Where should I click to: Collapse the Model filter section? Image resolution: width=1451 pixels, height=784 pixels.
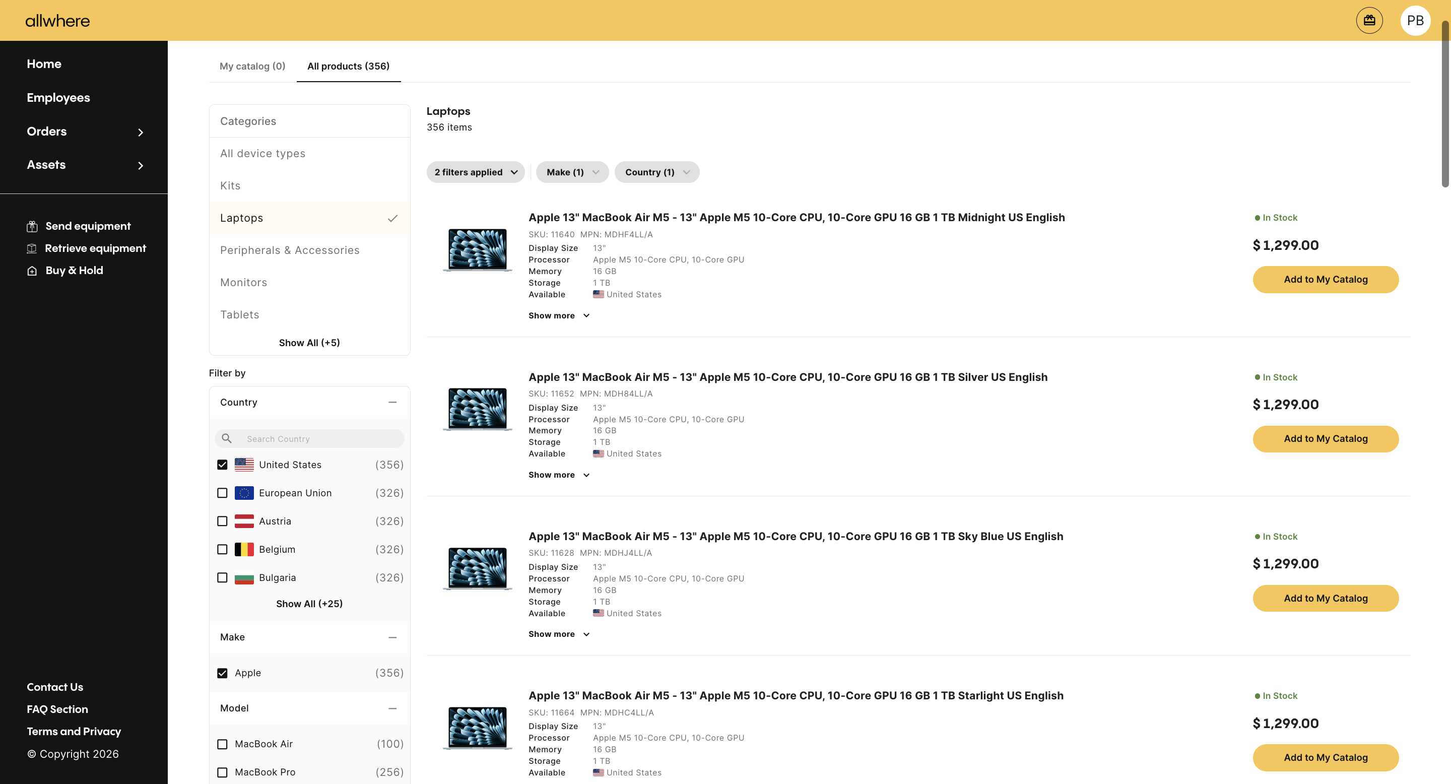click(x=392, y=708)
